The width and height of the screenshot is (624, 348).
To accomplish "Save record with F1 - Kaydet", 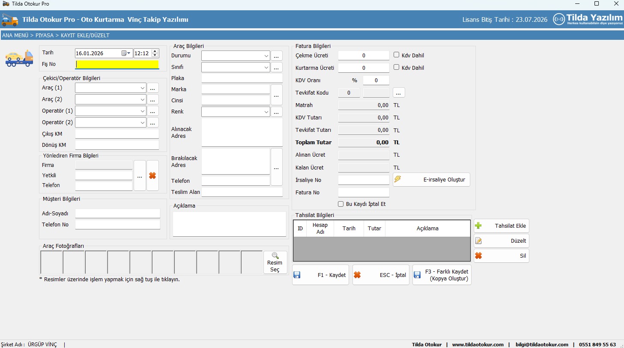I will [x=320, y=275].
